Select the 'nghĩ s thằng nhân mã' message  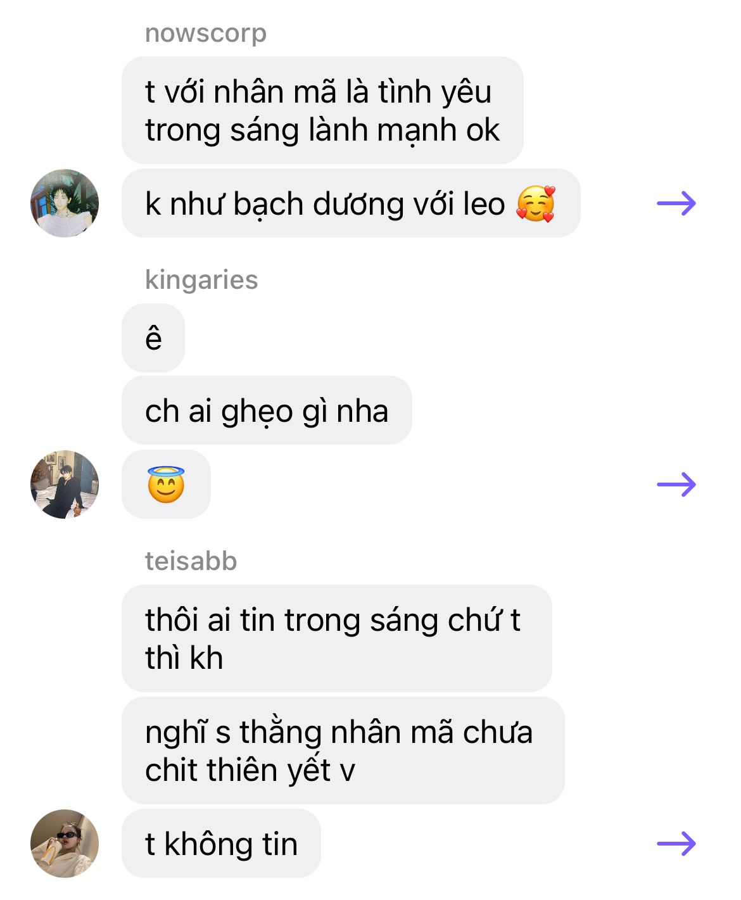pos(343,751)
